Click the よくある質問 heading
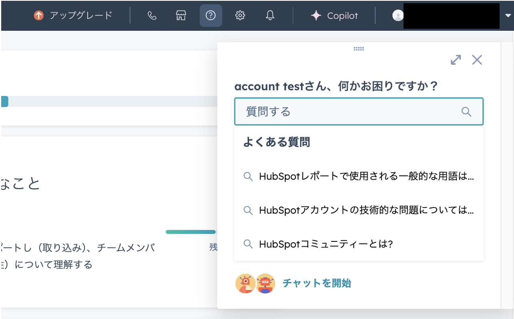 pyautogui.click(x=277, y=142)
